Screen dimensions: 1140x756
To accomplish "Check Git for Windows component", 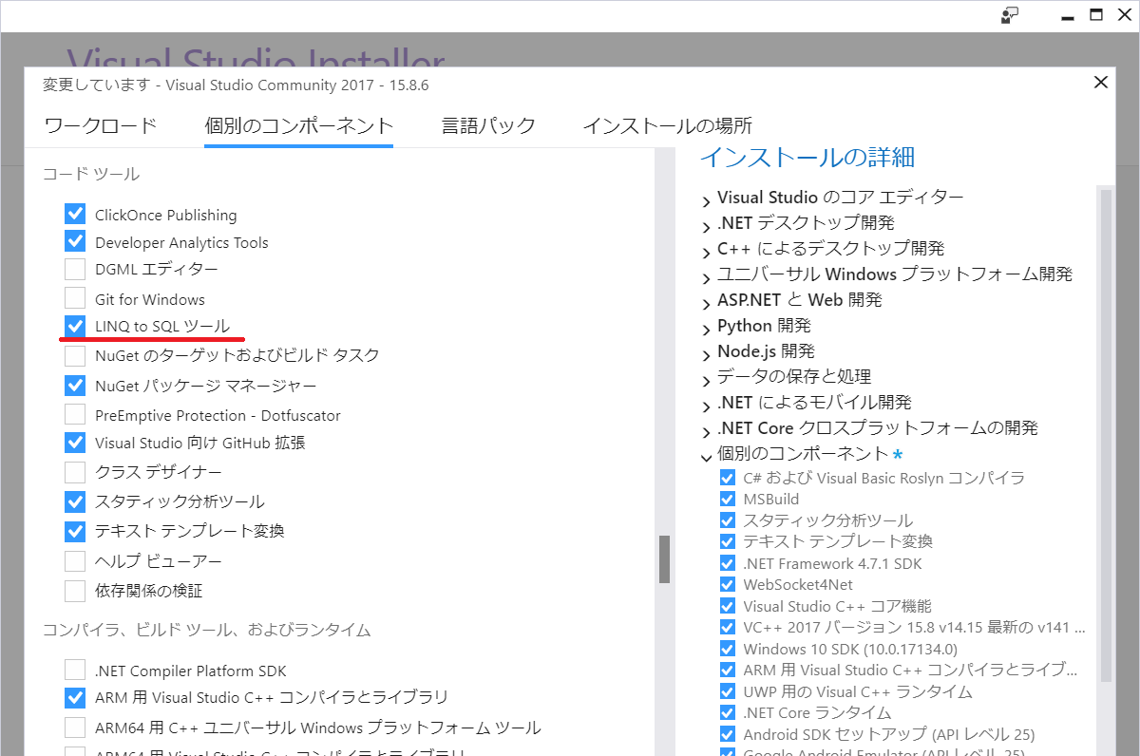I will 75,298.
